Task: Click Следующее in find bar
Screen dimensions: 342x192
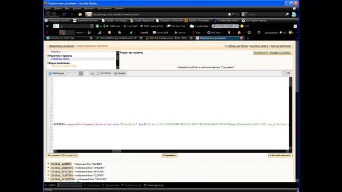Action: [91, 185]
